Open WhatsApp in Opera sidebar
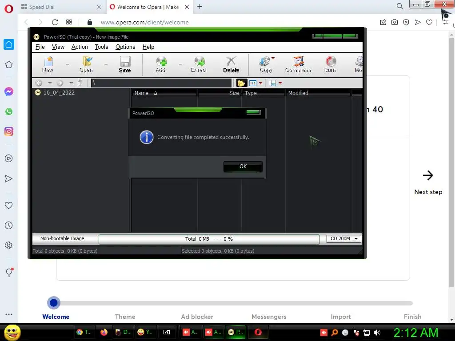This screenshot has width=455, height=341. 9,111
